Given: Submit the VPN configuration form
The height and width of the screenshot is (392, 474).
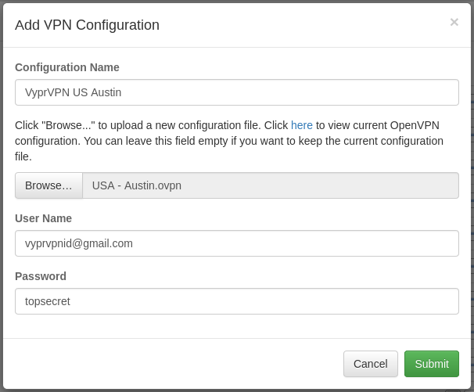Looking at the screenshot, I should coord(431,364).
